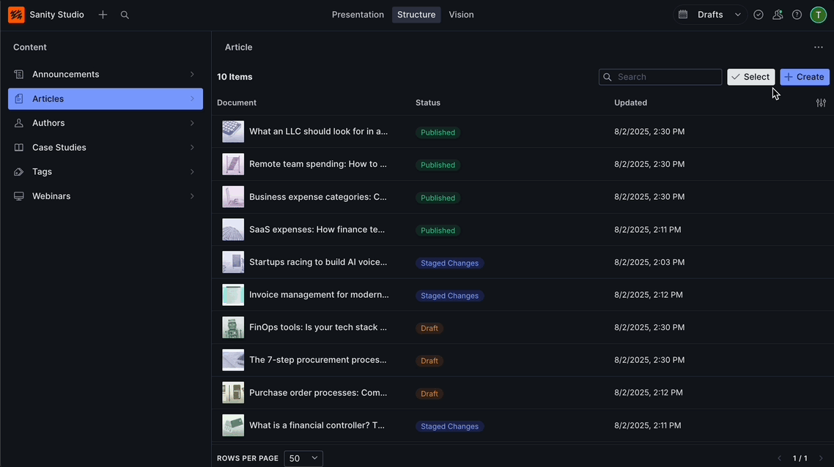Viewport: 834px width, 467px height.
Task: Switch to the Vision tab
Action: [x=461, y=14]
